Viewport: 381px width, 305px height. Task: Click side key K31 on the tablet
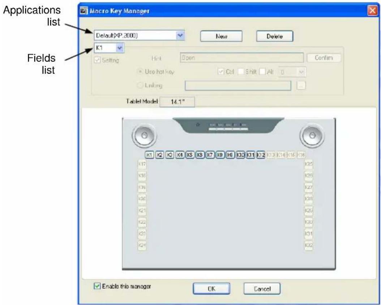[x=309, y=234]
